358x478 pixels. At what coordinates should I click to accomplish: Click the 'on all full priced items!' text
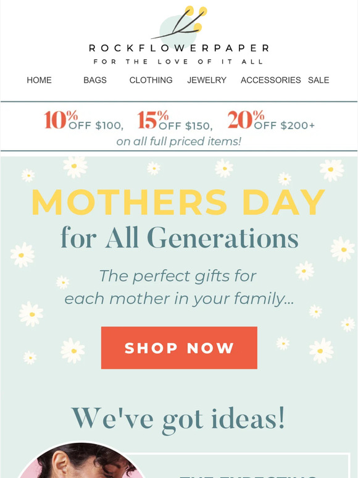pyautogui.click(x=179, y=141)
